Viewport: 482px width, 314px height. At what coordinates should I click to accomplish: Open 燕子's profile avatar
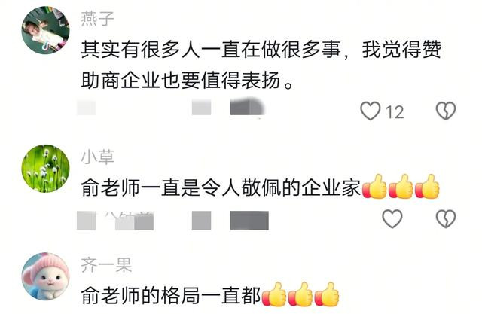(x=45, y=30)
